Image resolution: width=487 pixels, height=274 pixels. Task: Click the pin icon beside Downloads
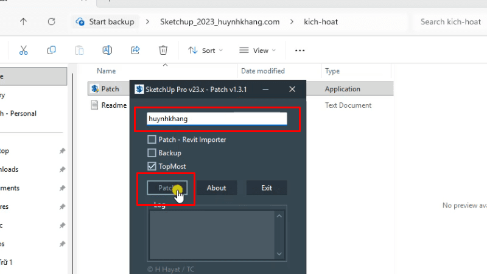click(x=62, y=169)
